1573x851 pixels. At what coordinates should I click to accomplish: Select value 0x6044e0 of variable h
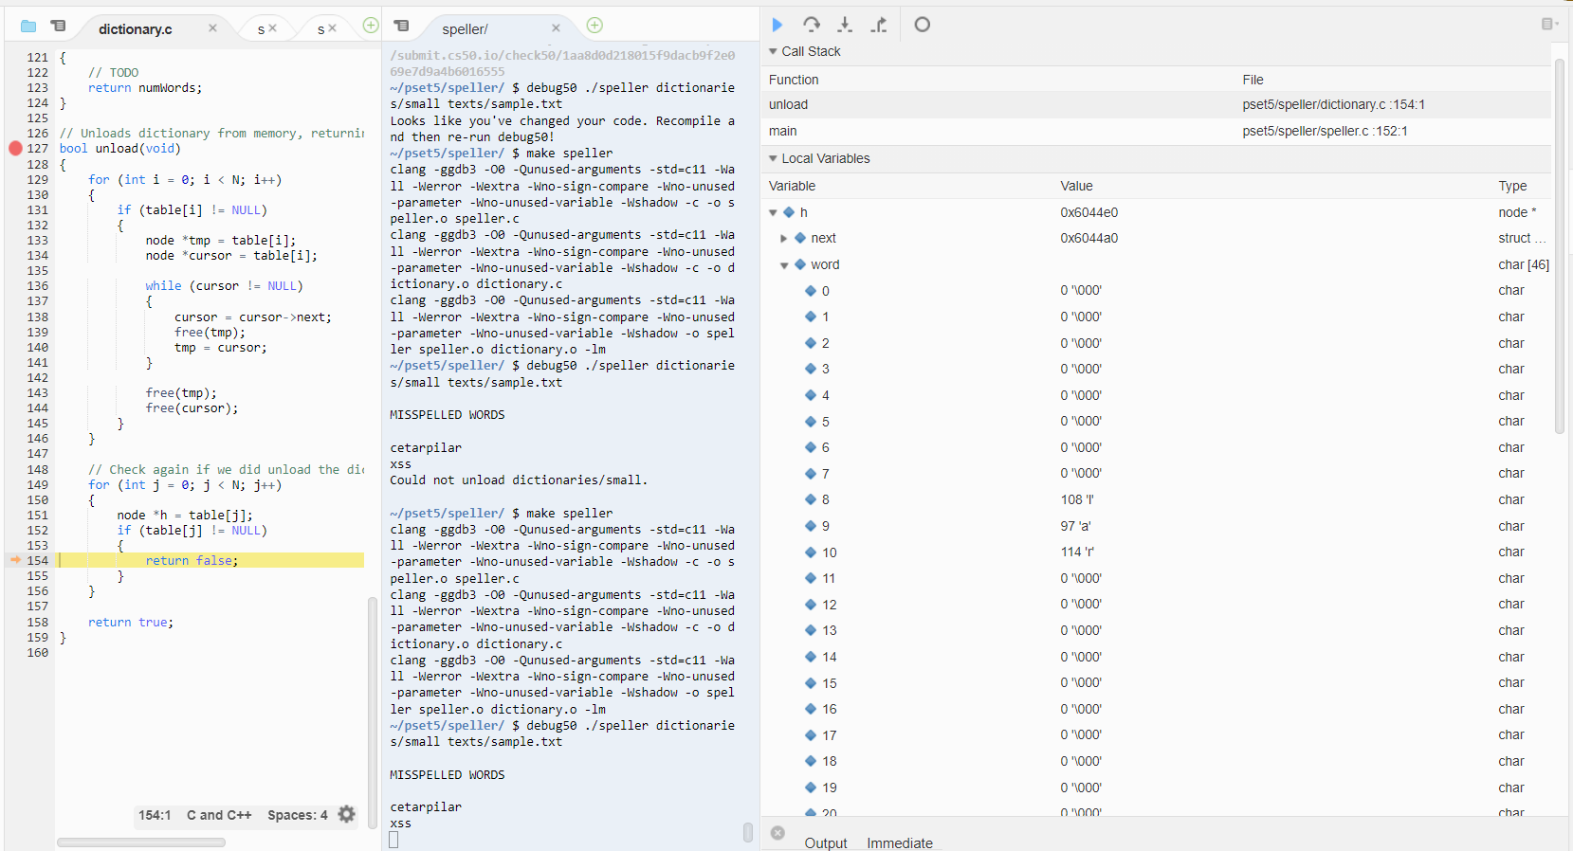click(x=1088, y=212)
